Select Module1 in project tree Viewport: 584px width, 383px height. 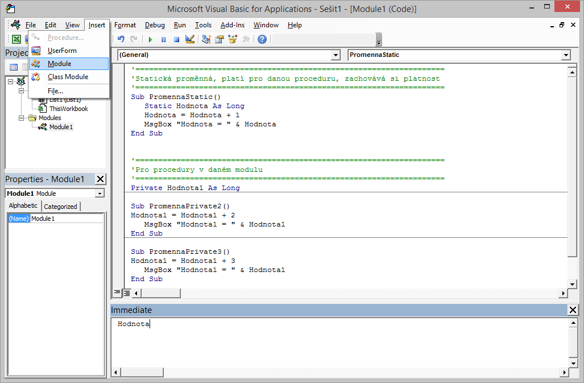pyautogui.click(x=61, y=127)
